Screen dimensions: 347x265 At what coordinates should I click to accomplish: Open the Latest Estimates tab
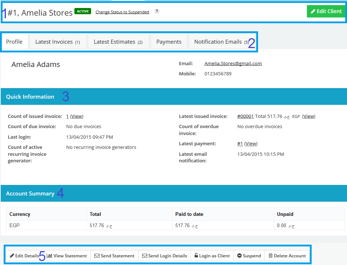[118, 42]
